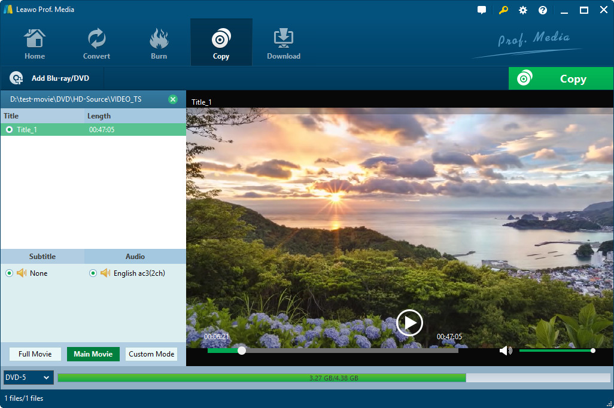Select the None subtitle option
This screenshot has width=614, height=408.
[x=9, y=273]
